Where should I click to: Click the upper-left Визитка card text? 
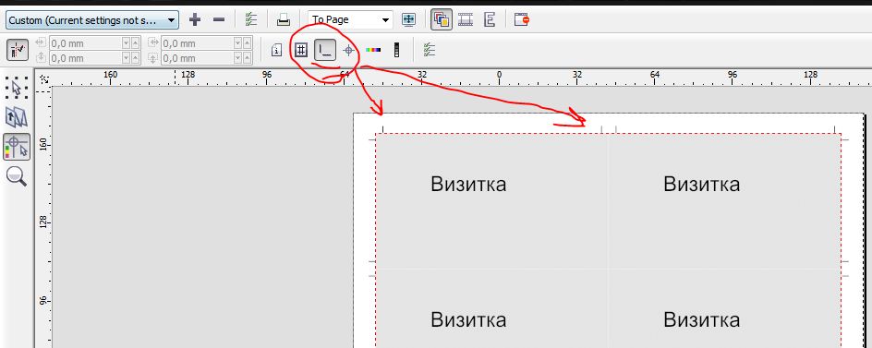(468, 184)
